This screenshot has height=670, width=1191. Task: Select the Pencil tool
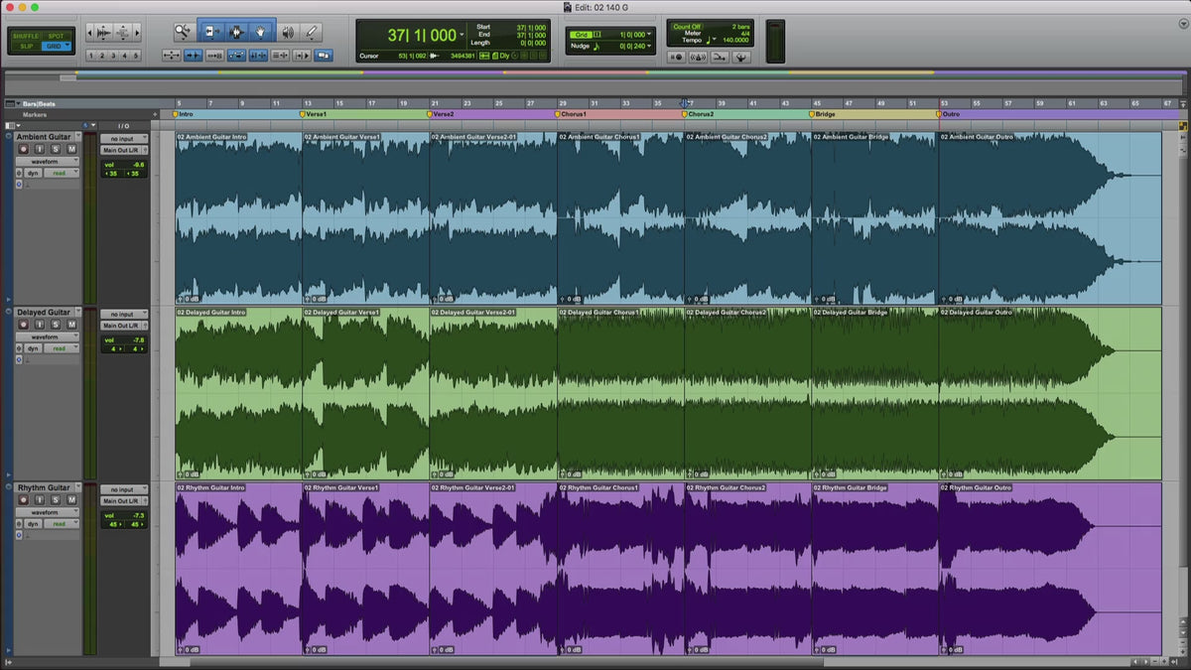tap(312, 32)
